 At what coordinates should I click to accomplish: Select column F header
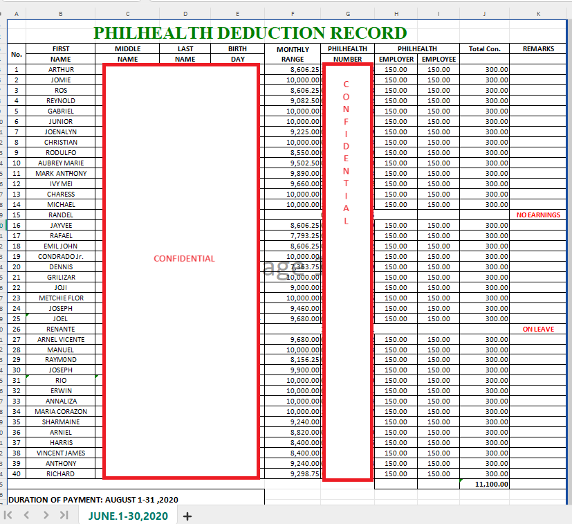(293, 14)
